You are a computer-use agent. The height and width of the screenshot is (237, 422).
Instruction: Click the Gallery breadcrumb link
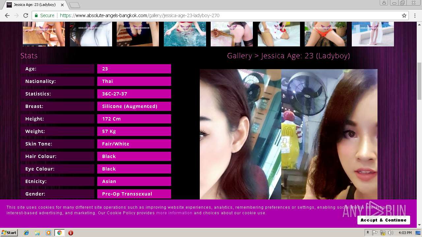pos(240,56)
